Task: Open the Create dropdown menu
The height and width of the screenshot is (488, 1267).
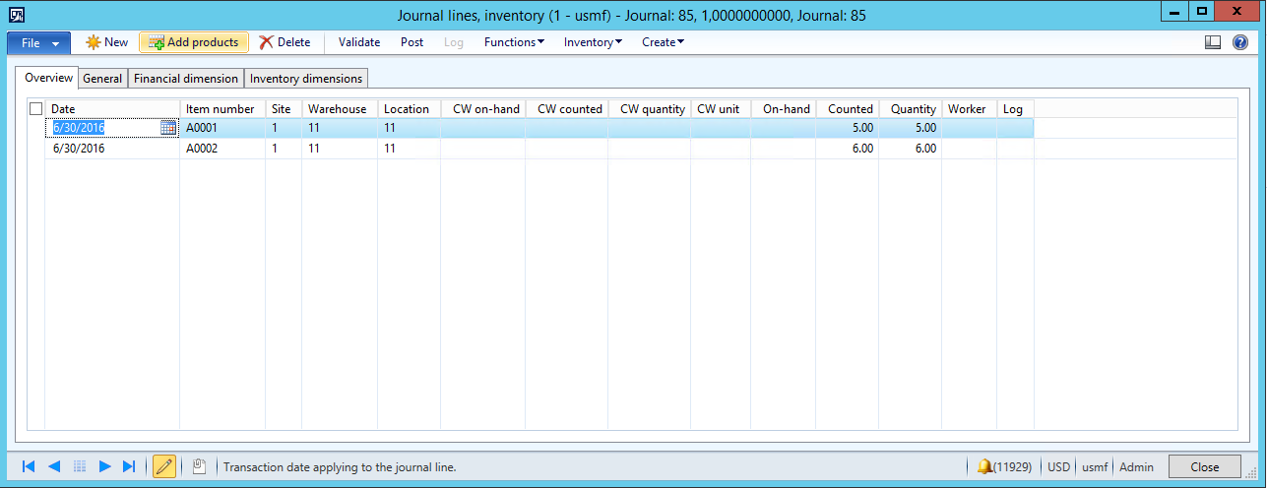Action: (663, 42)
